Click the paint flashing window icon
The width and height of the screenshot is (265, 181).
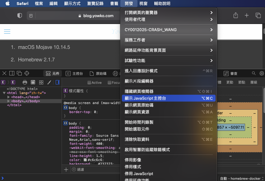(33, 83)
